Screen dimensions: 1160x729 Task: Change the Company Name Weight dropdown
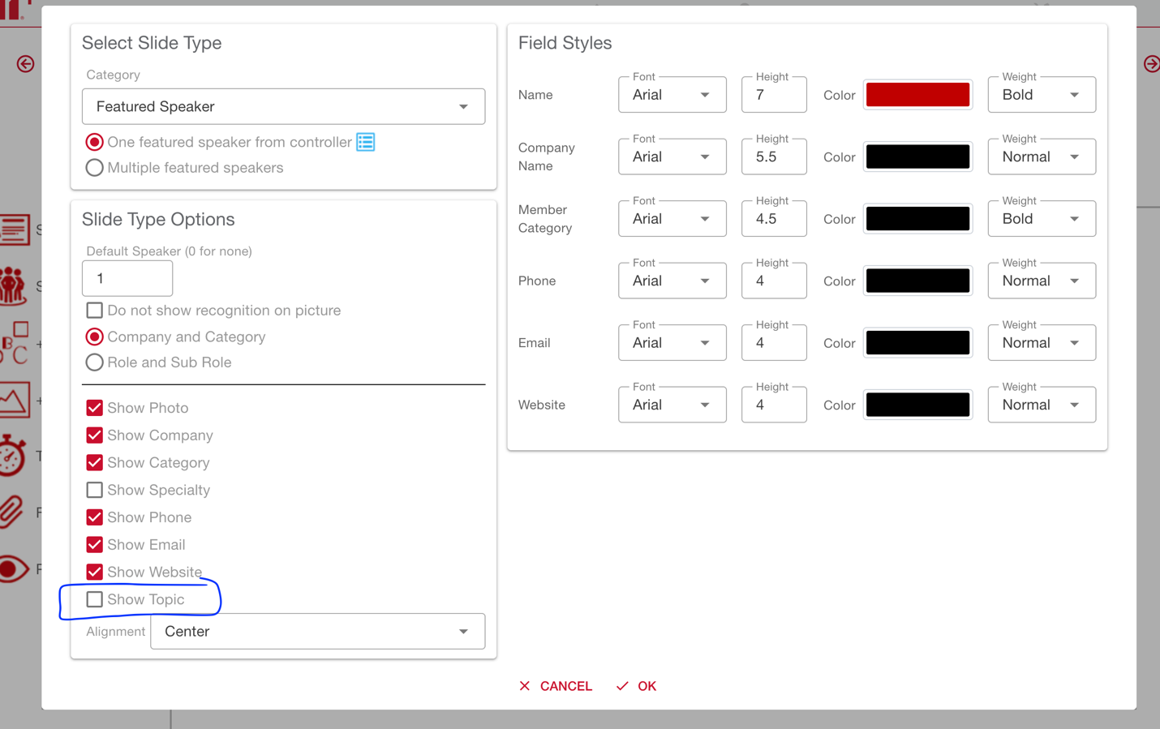(x=1042, y=157)
